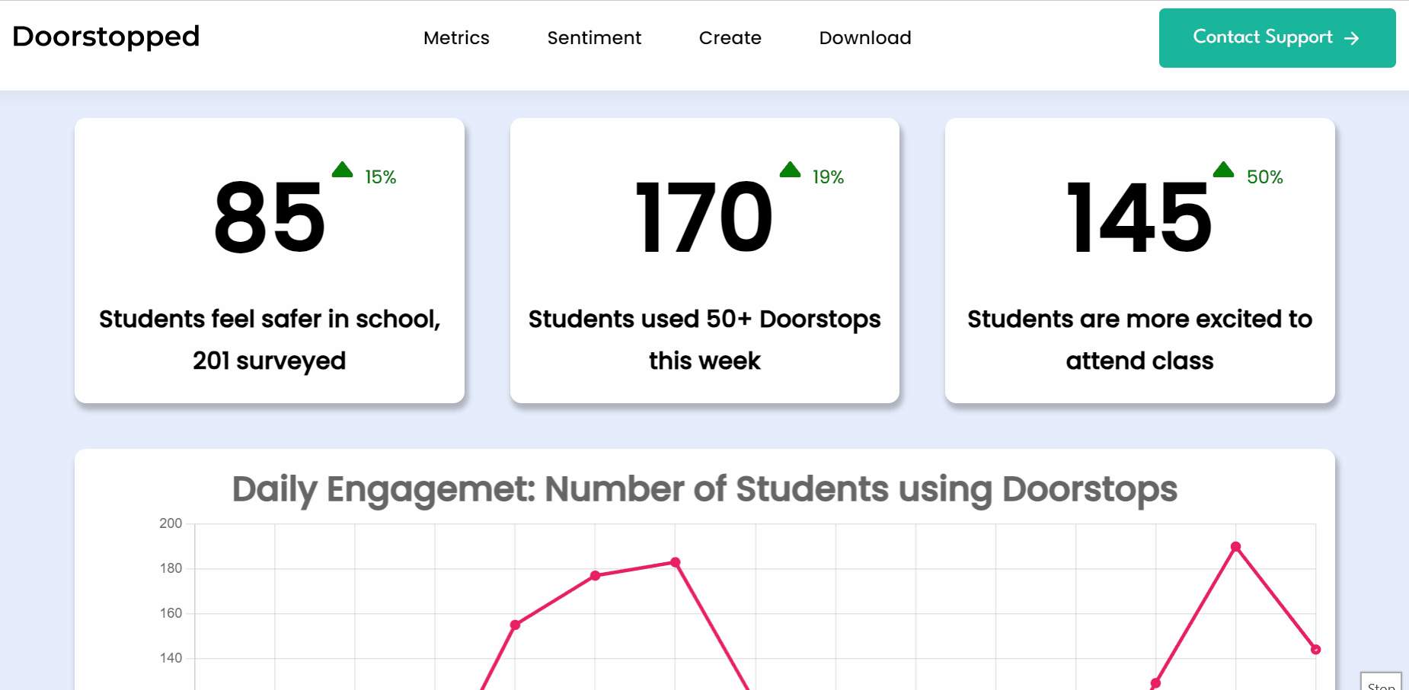This screenshot has width=1409, height=690.
Task: Open the Metrics menu item
Action: (456, 38)
